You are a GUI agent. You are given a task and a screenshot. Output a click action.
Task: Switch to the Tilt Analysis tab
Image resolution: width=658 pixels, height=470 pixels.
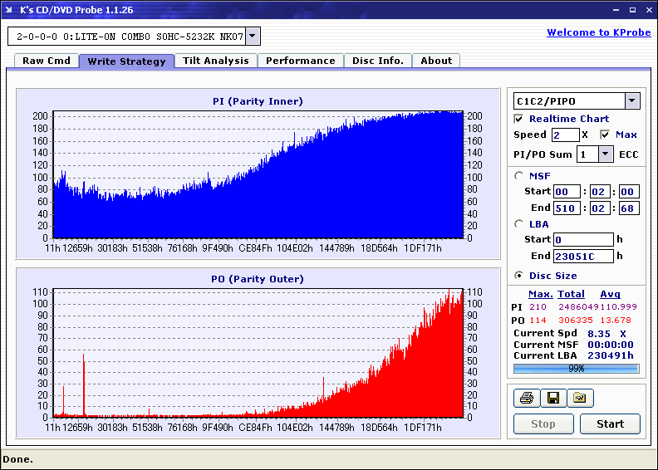[216, 61]
